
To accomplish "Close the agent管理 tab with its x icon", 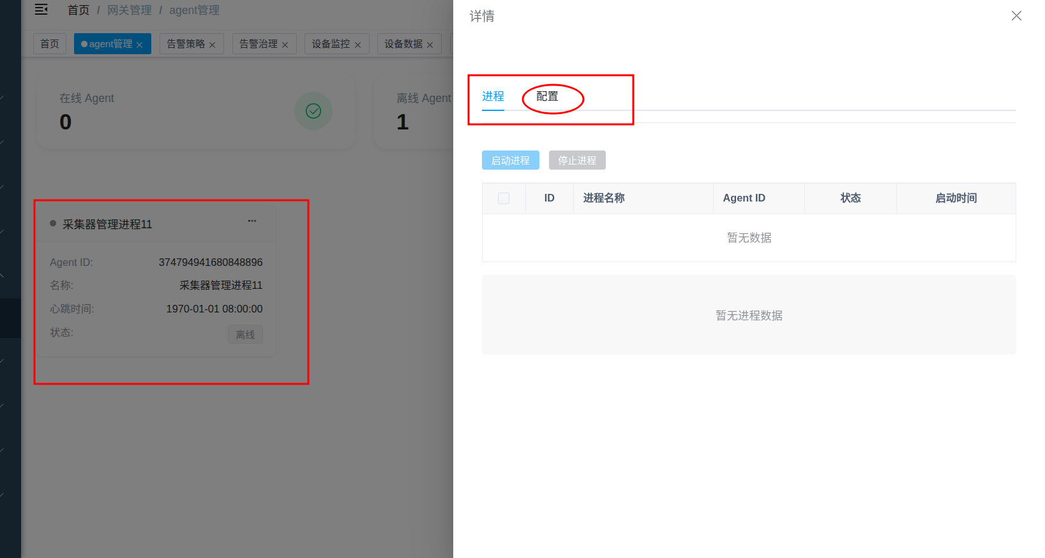I will 140,45.
